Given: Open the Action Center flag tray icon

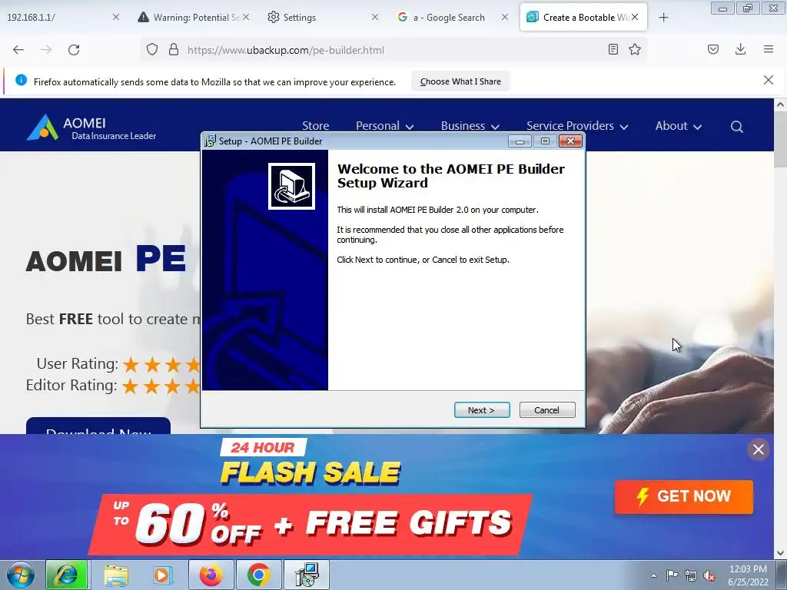Looking at the screenshot, I should pyautogui.click(x=672, y=575).
